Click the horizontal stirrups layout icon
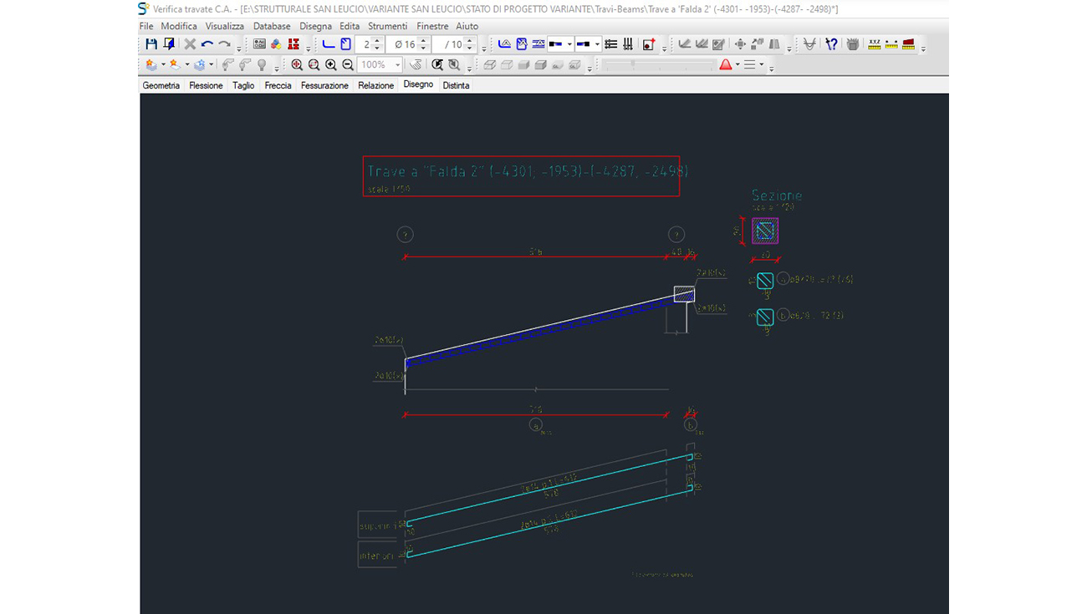 pos(610,44)
